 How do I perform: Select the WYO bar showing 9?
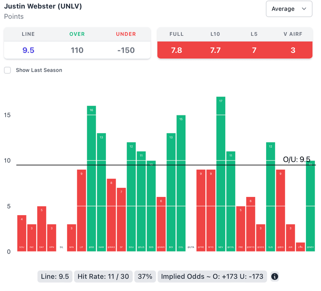[x=211, y=210]
